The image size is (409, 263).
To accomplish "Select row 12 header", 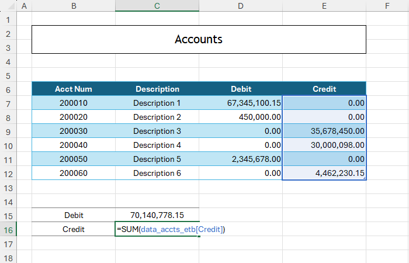I will [8, 174].
